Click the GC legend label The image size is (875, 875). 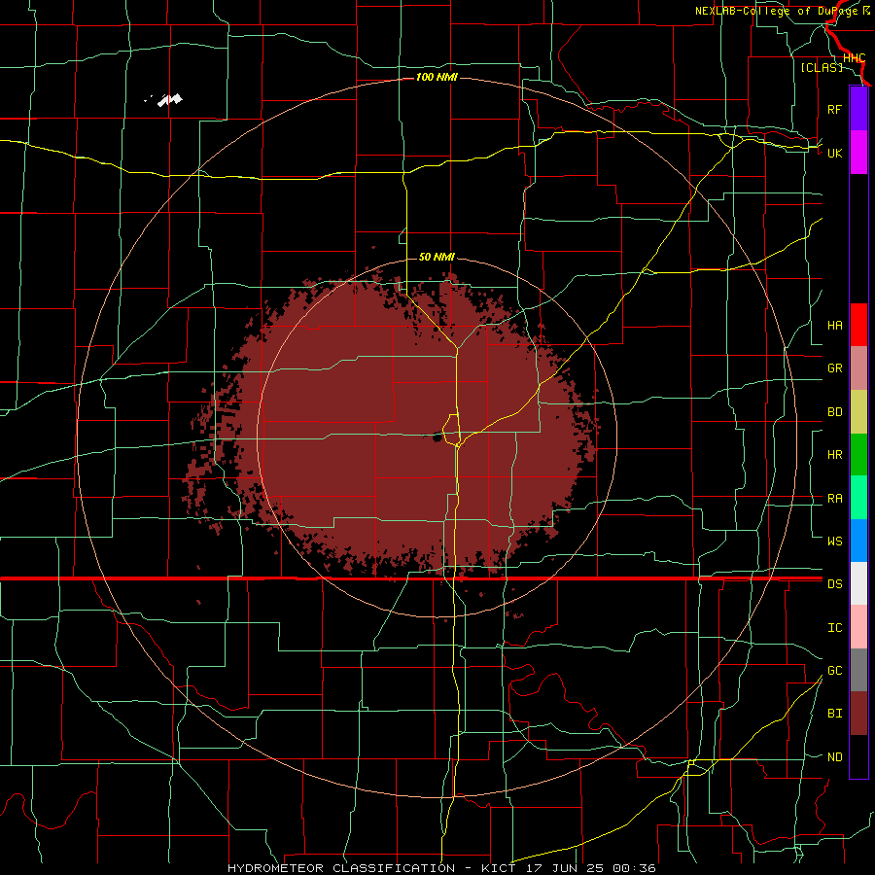834,671
